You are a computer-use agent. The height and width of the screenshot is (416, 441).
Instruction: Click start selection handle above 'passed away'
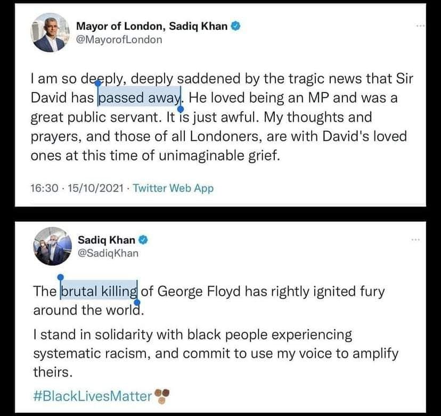(x=97, y=83)
